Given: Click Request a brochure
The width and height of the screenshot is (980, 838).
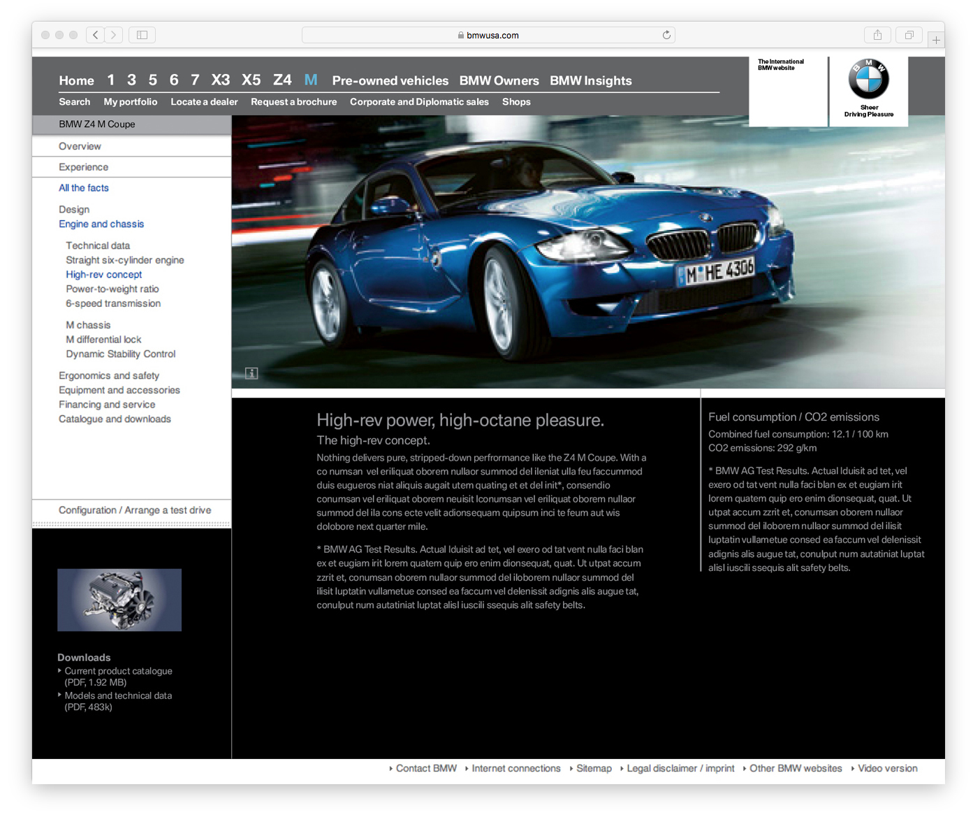Looking at the screenshot, I should click(x=293, y=102).
